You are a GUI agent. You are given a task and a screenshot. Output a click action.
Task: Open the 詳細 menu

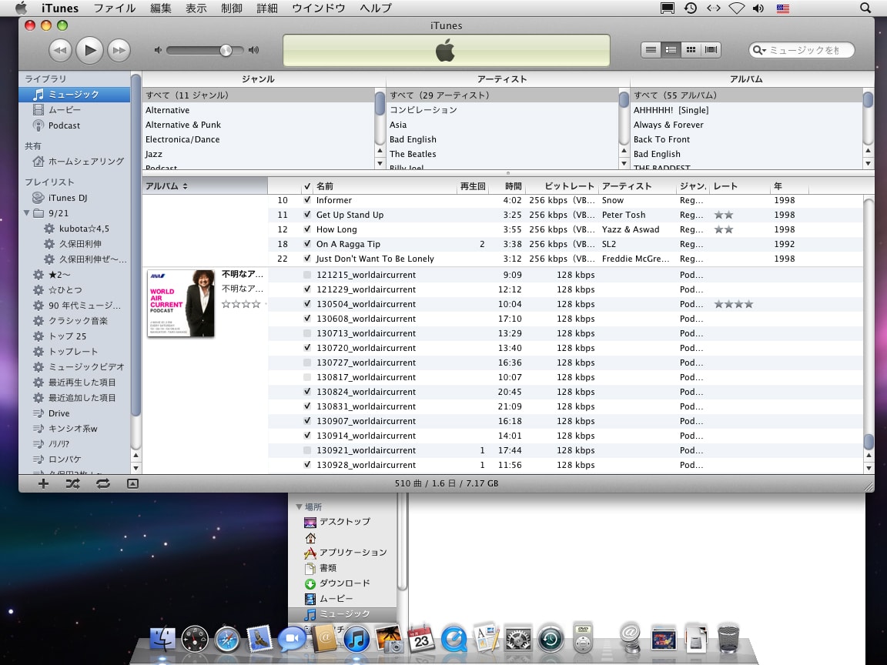(x=267, y=8)
